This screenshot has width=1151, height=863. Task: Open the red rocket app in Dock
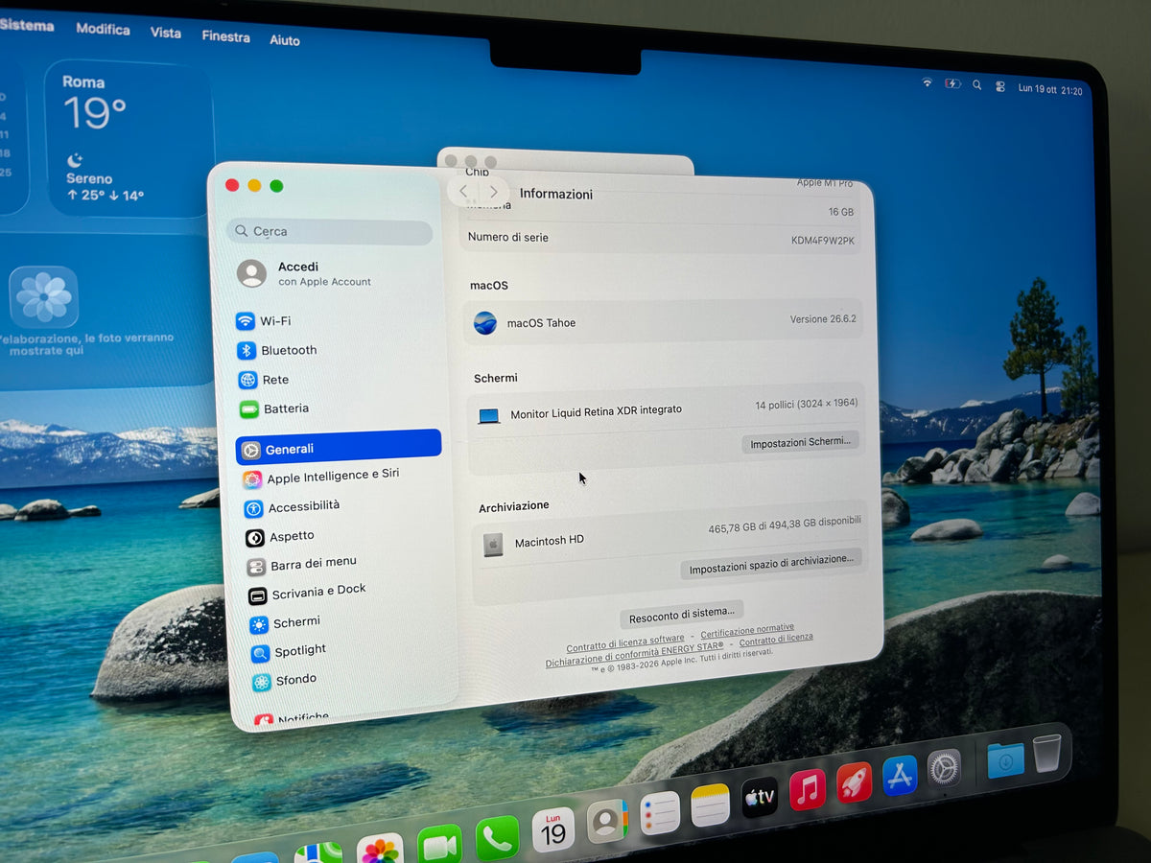[x=854, y=782]
